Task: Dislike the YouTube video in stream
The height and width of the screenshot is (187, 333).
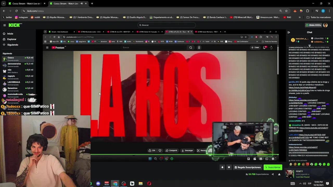Action: tap(160, 150)
